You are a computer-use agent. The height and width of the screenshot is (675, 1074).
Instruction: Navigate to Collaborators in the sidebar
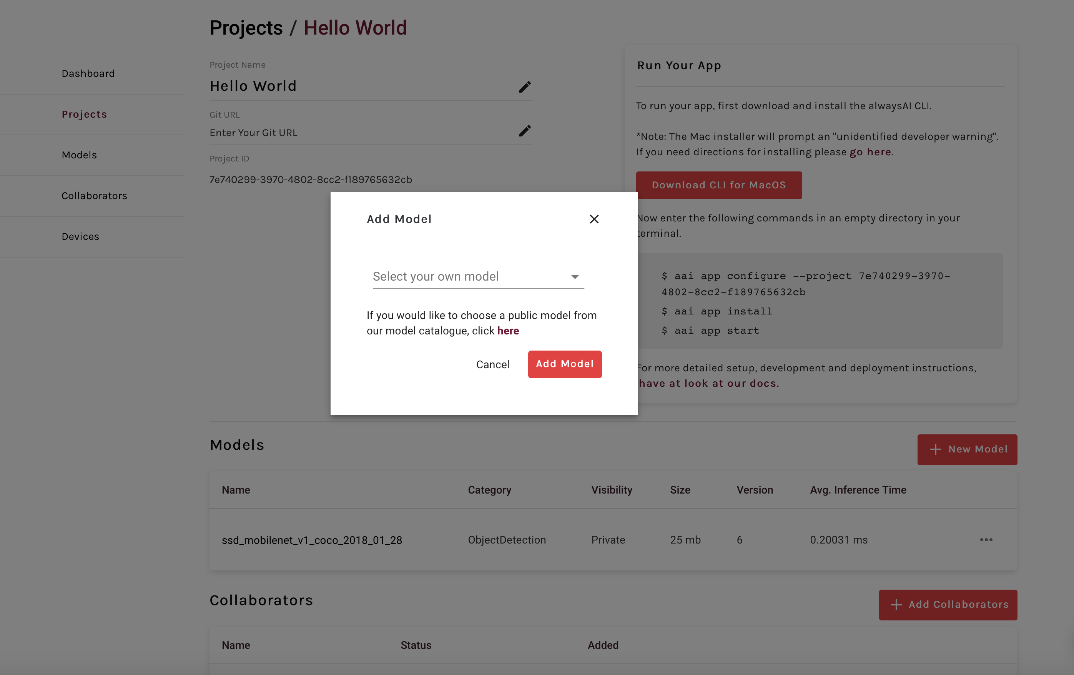tap(95, 196)
